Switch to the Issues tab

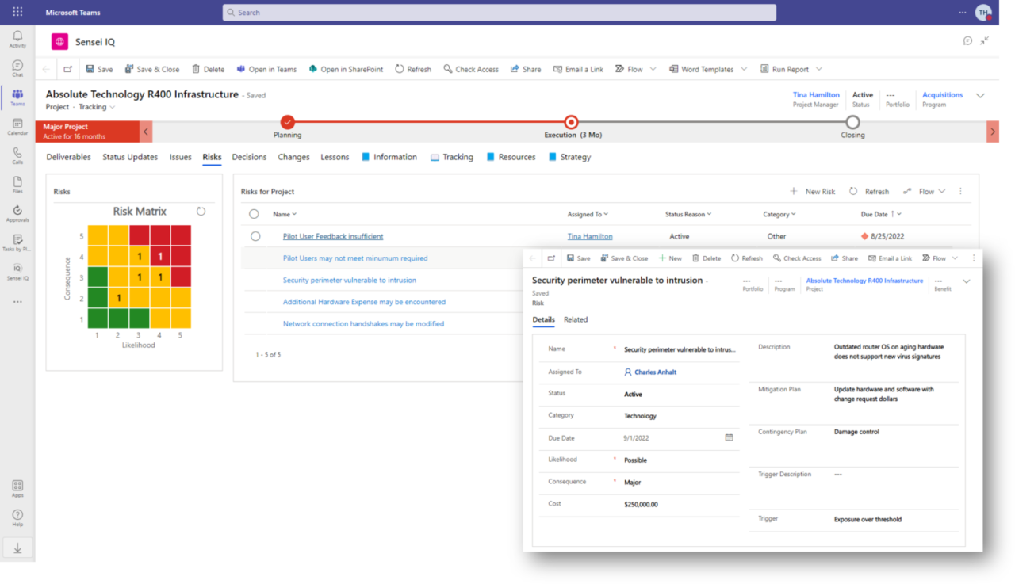coord(180,157)
